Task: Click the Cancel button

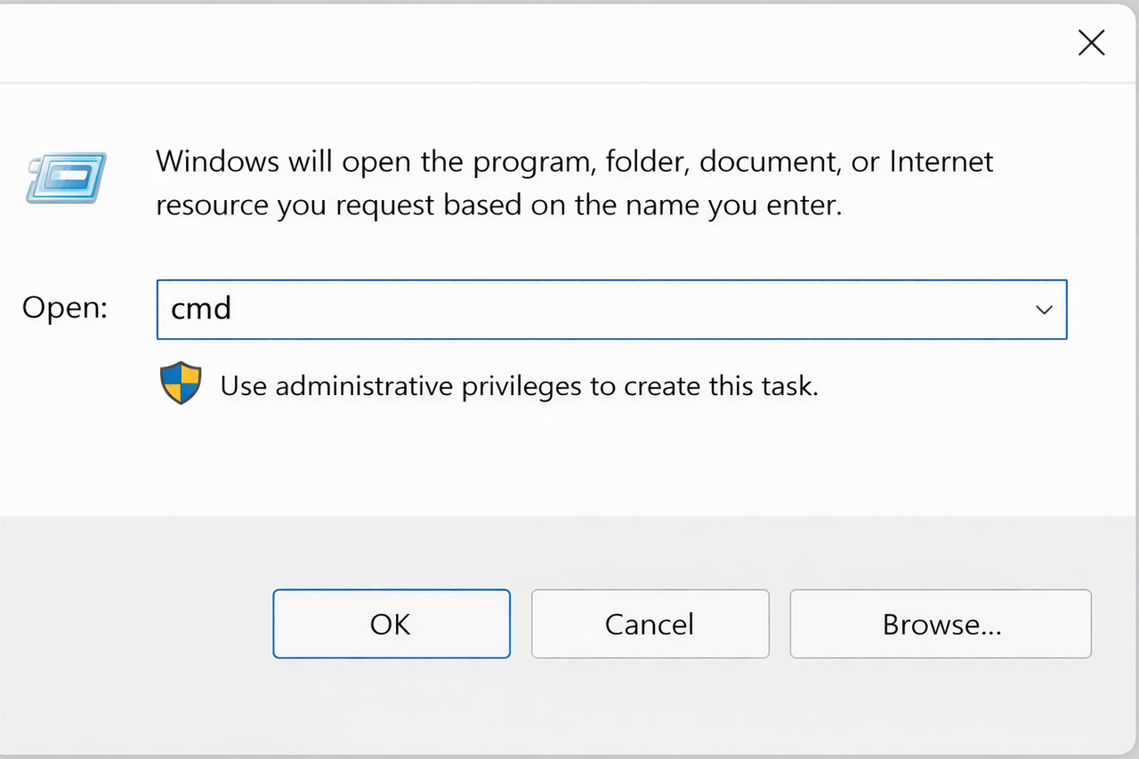Action: pos(650,624)
